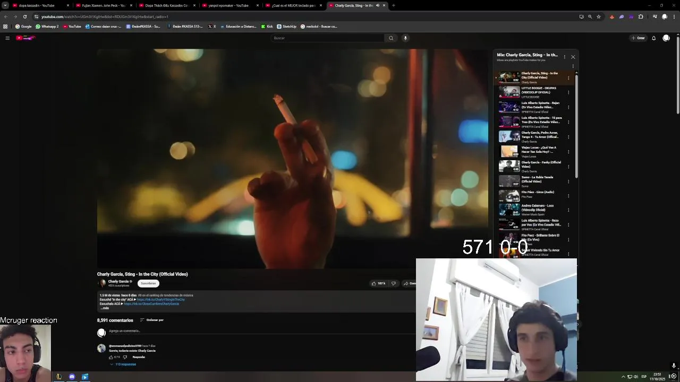Open the ObrasCumbresCharlyGarcia link
The image size is (680, 382).
click(x=151, y=304)
